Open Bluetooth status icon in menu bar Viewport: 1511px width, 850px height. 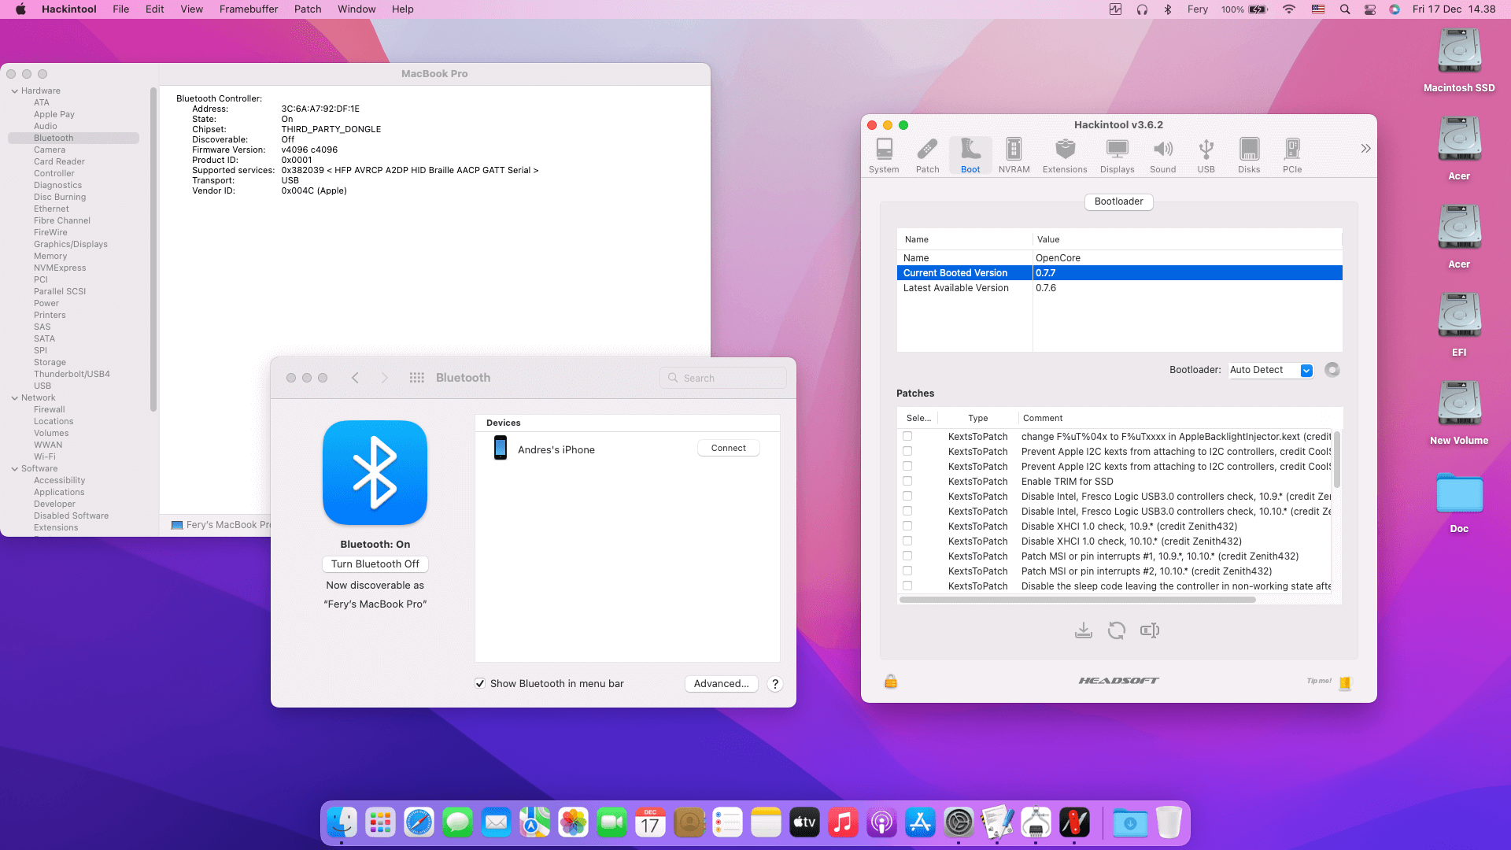[x=1168, y=9]
